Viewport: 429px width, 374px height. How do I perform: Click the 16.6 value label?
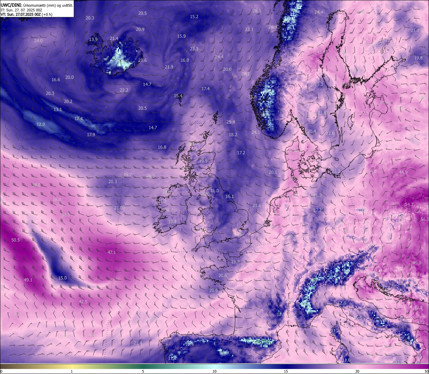pos(56,79)
